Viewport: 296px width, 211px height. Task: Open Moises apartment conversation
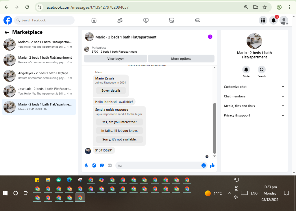pyautogui.click(x=39, y=44)
